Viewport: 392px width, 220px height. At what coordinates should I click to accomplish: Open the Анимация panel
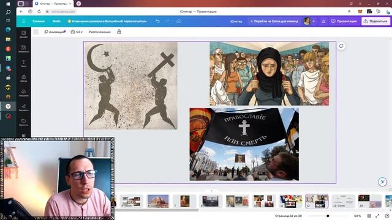click(x=55, y=32)
